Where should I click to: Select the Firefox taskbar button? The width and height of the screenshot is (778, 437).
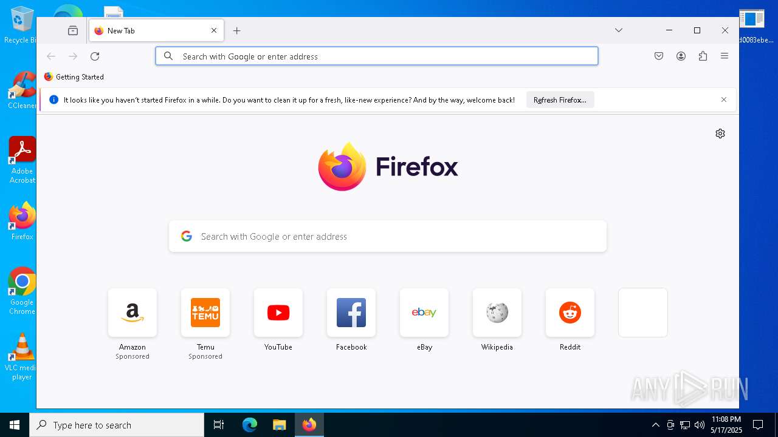(309, 425)
